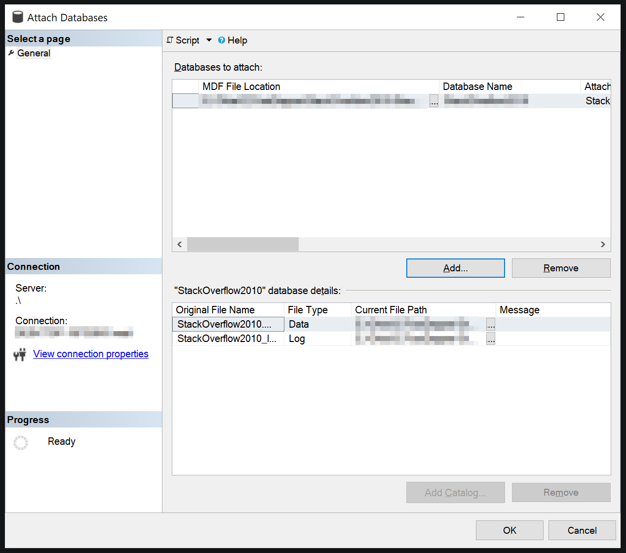Screen dimensions: 626x553
Task: Click the Help question mark icon
Action: click(x=222, y=41)
